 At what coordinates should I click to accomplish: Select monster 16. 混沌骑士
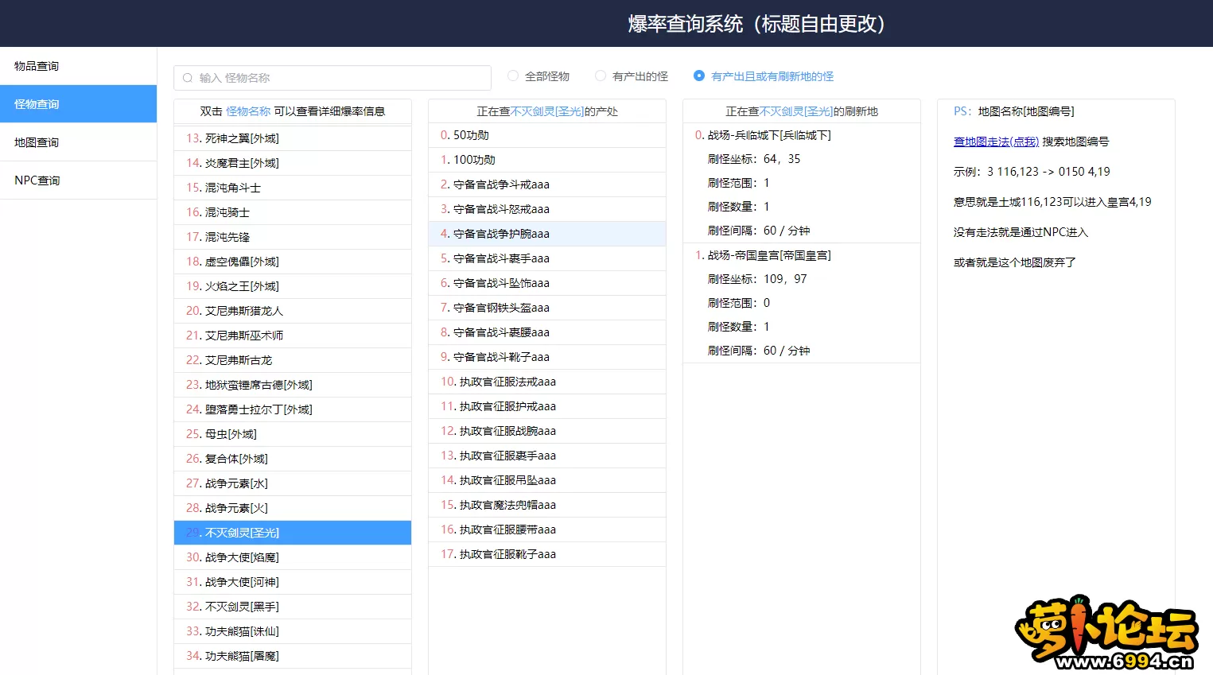293,212
